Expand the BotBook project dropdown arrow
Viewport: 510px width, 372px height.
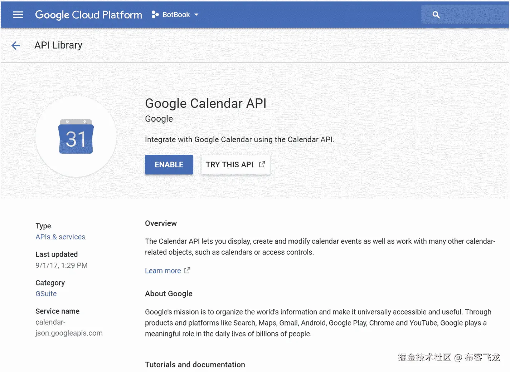(x=196, y=15)
